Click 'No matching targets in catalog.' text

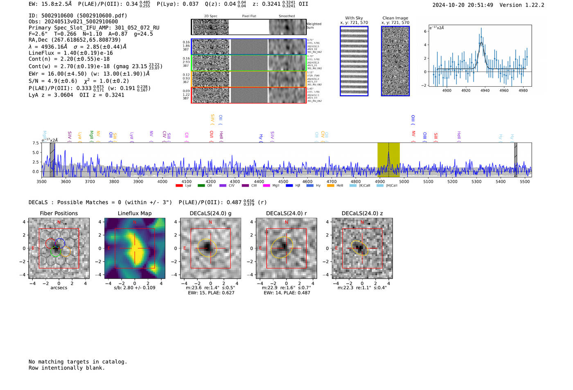[x=78, y=362]
